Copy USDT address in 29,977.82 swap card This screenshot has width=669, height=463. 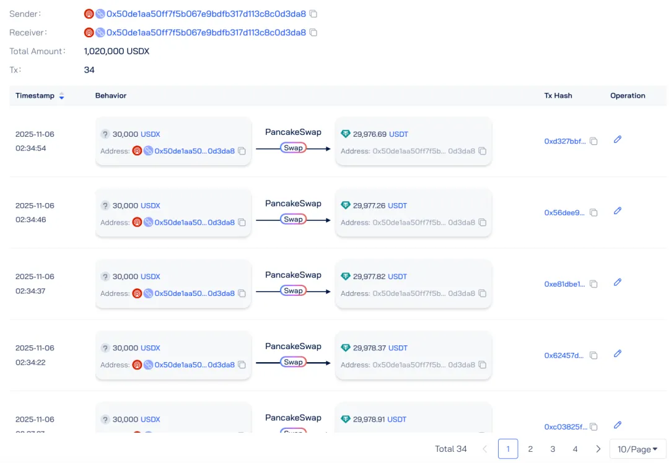(x=483, y=293)
